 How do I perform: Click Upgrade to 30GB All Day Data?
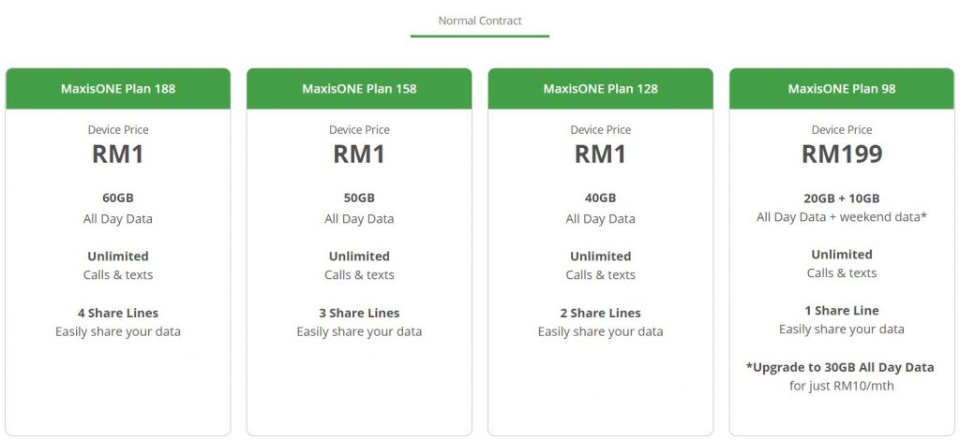[841, 367]
